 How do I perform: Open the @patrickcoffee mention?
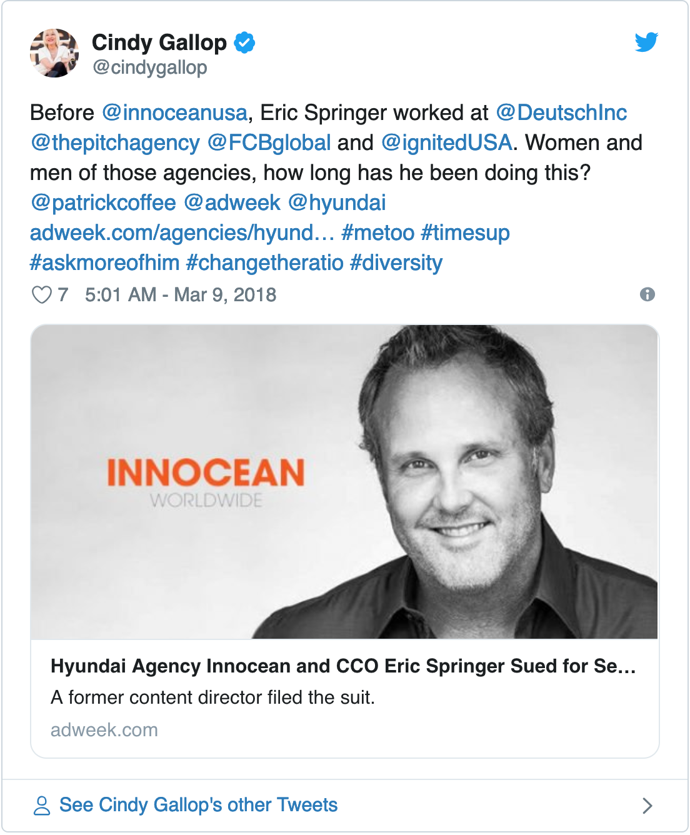click(103, 202)
